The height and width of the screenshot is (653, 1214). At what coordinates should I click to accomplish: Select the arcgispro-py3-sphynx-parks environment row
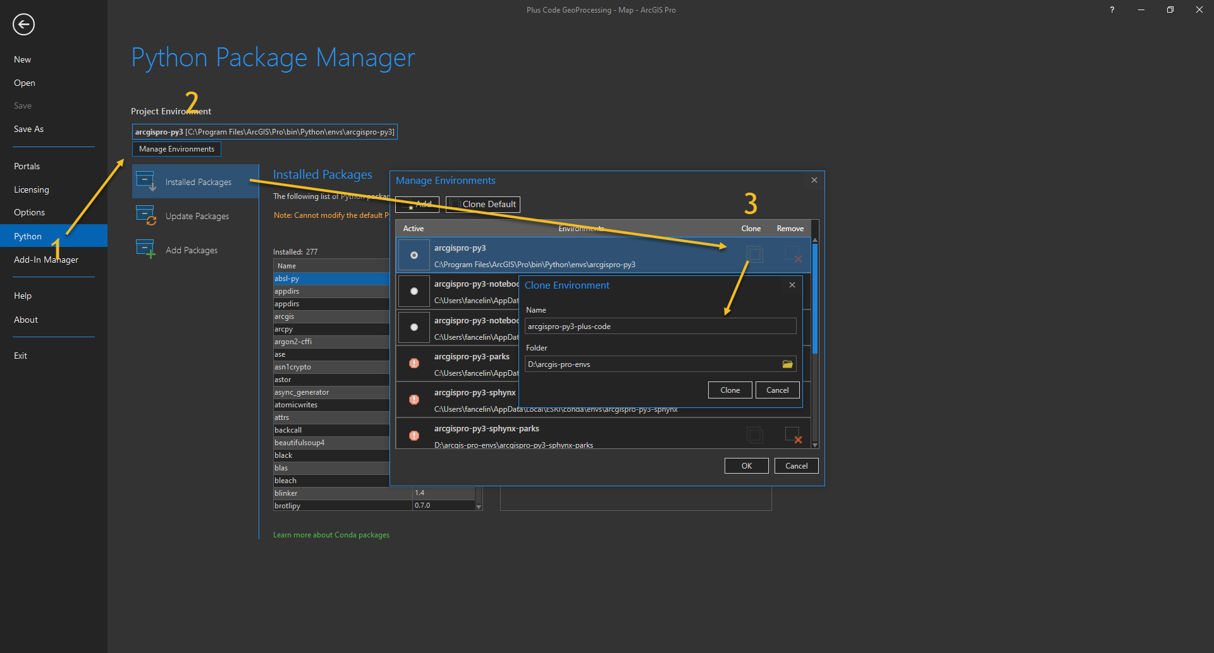(x=603, y=434)
